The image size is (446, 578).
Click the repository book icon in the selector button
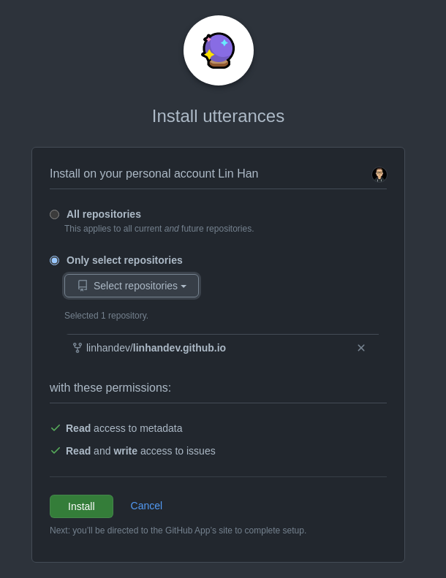(x=83, y=286)
